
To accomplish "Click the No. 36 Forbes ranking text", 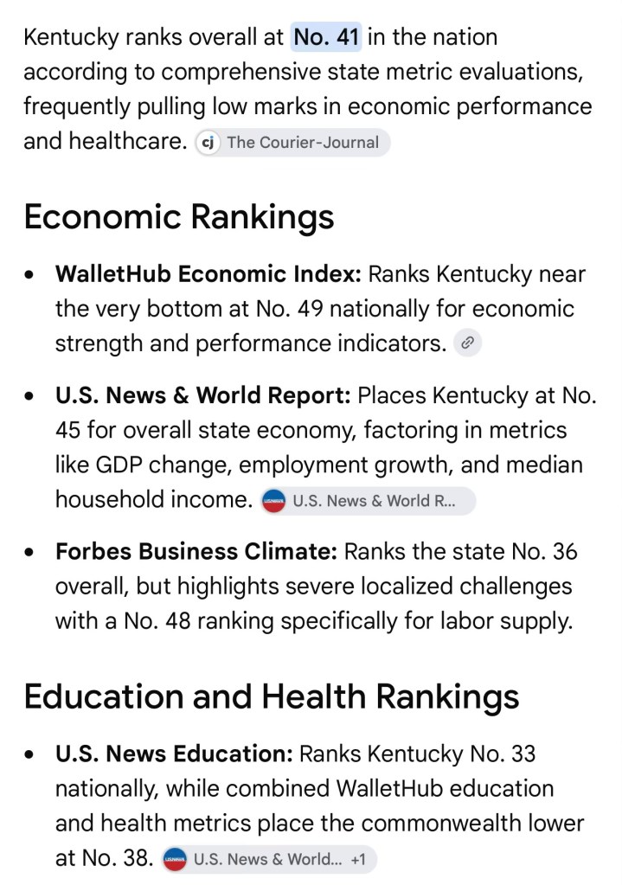I will (544, 551).
